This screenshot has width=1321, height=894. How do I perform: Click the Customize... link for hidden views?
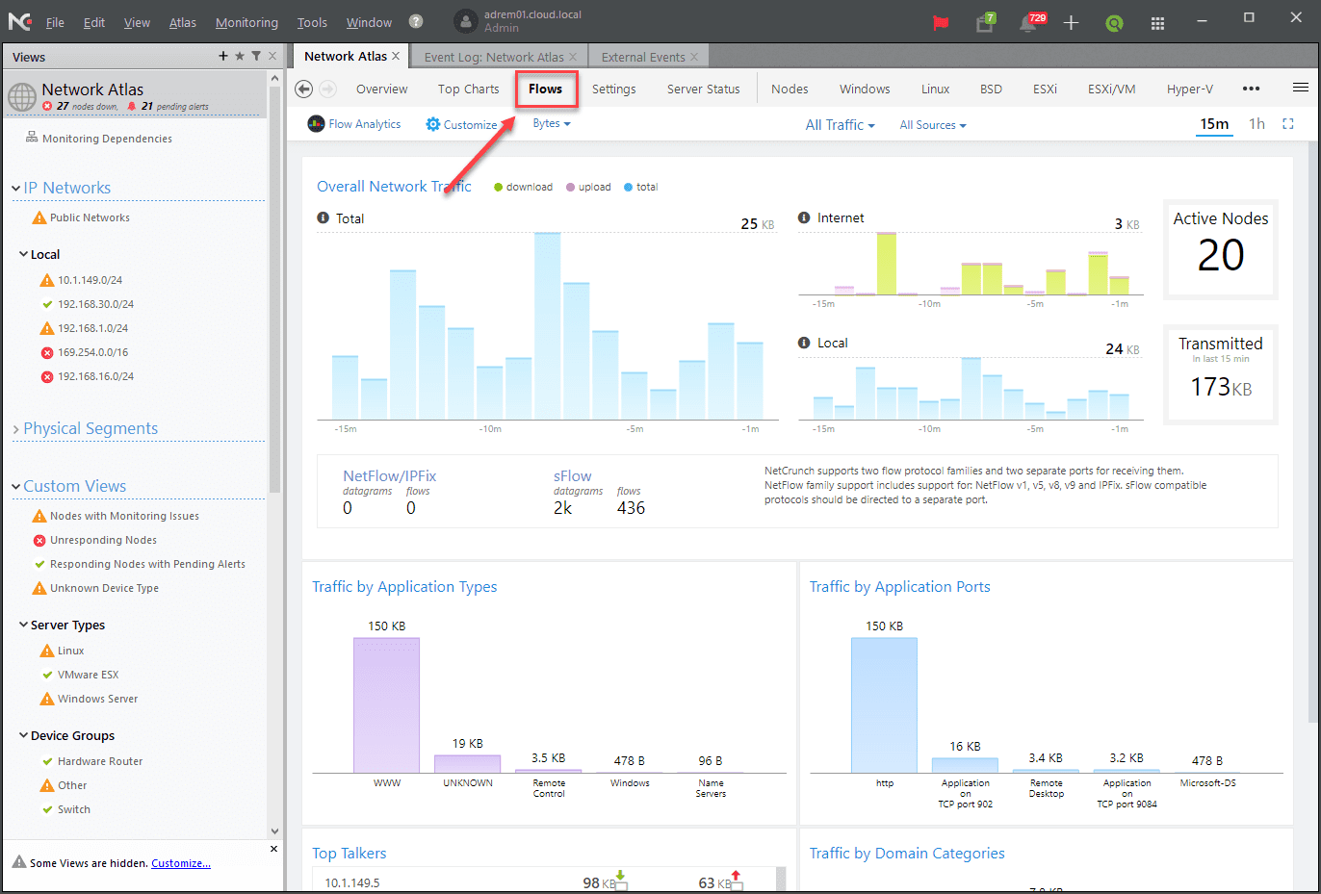181,863
